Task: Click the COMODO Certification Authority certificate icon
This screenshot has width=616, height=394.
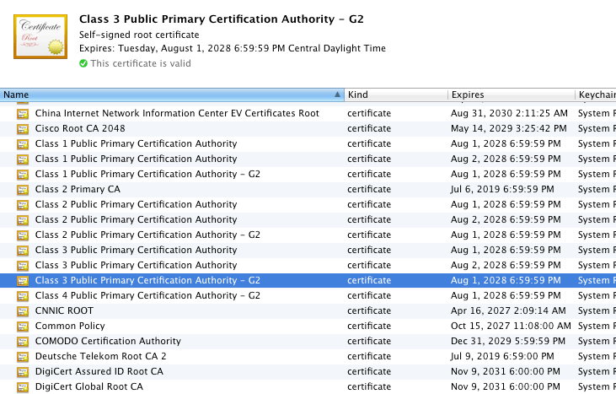Action: tap(23, 342)
